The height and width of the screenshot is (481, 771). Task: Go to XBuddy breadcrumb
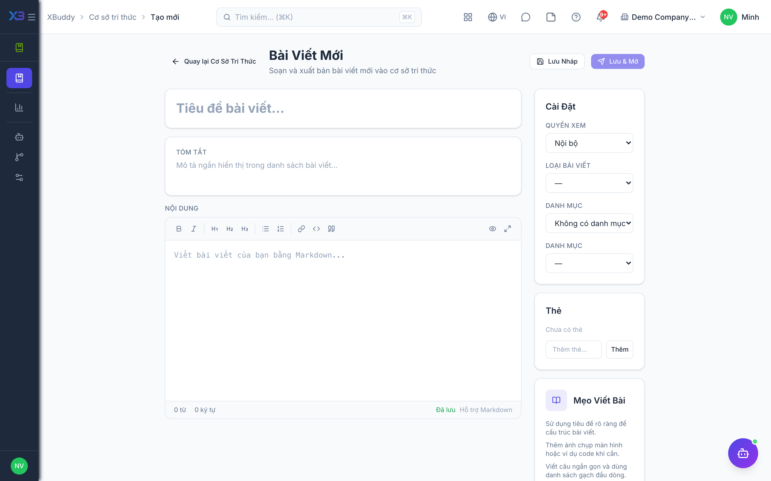(61, 17)
